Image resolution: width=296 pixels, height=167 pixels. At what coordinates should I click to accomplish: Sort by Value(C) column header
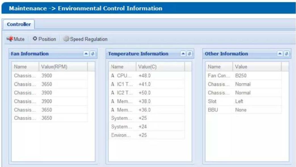pyautogui.click(x=160, y=67)
